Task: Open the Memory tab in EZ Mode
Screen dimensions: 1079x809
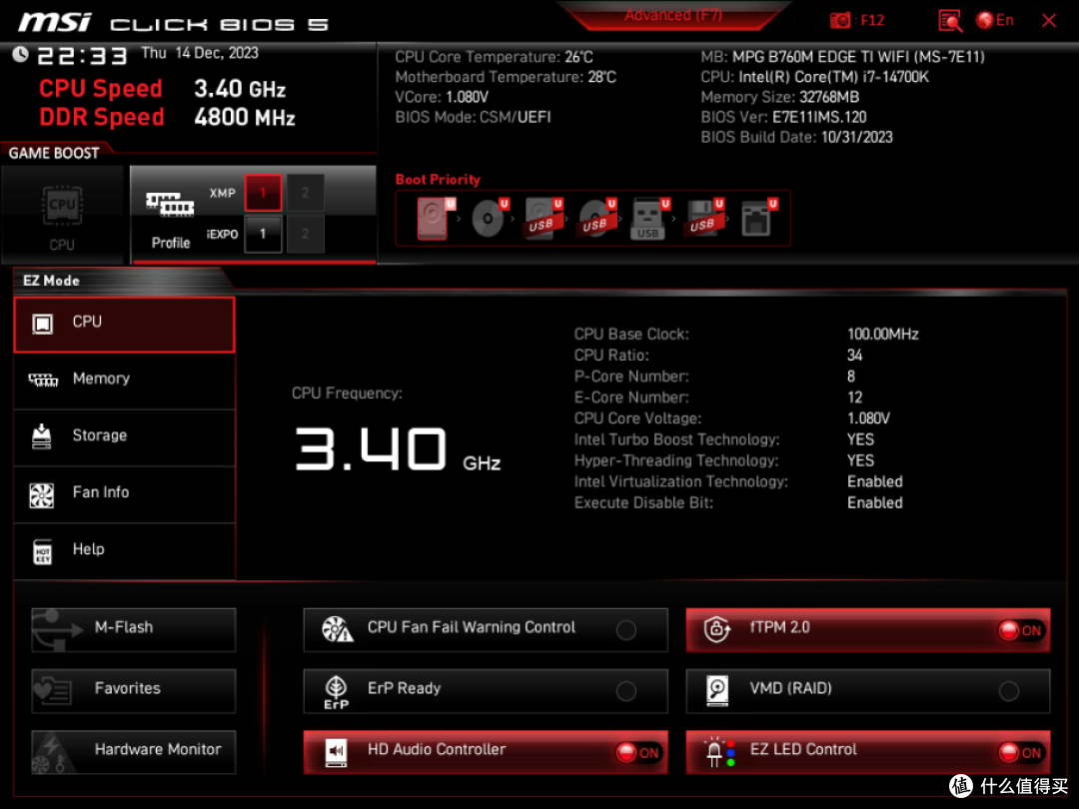Action: pos(125,381)
